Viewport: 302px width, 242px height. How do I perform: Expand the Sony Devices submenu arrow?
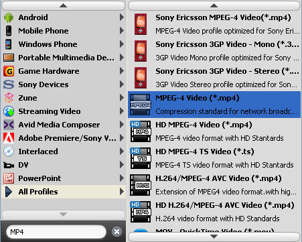pos(122,84)
